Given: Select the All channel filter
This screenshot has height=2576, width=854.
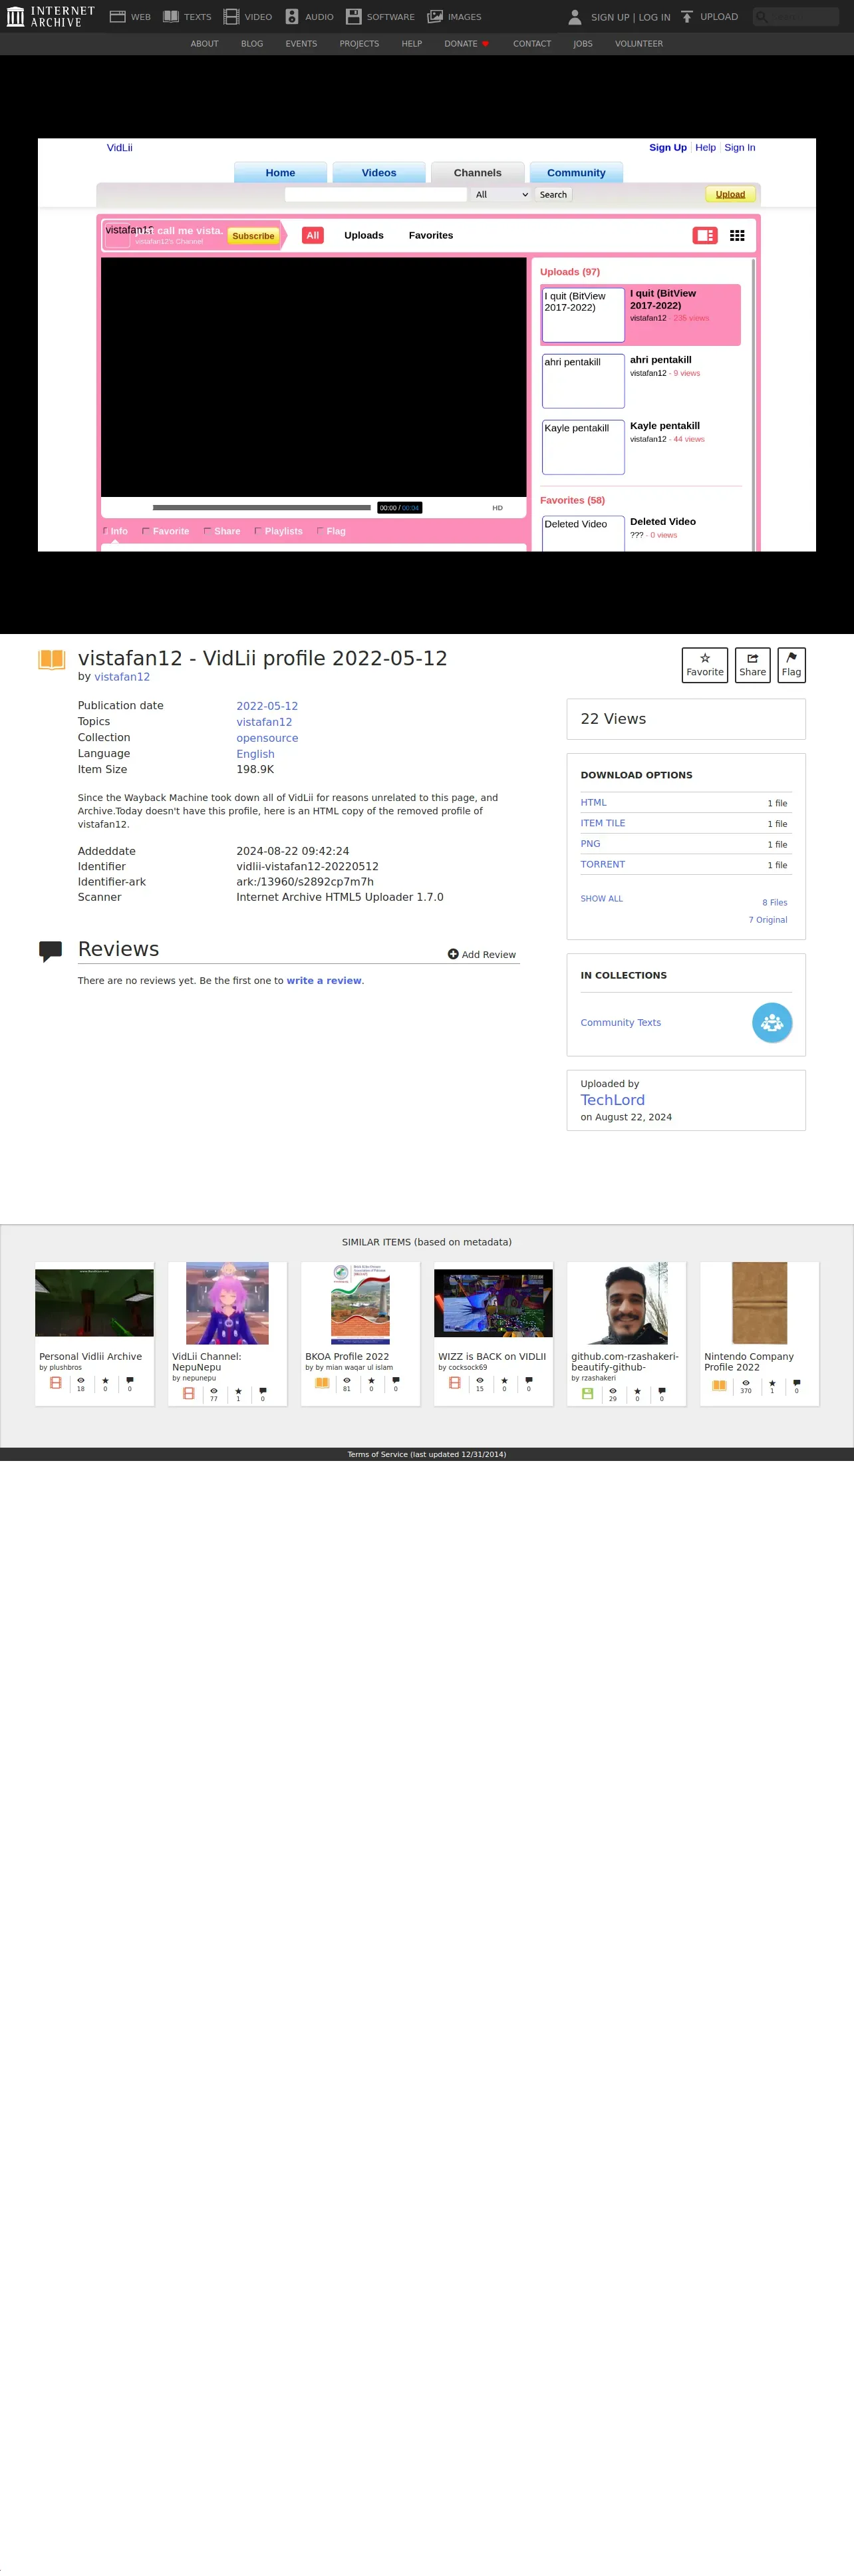Looking at the screenshot, I should 313,236.
